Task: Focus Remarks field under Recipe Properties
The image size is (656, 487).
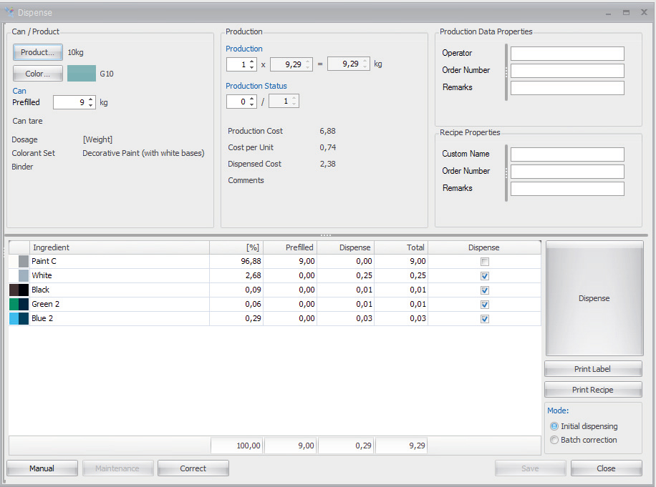Action: click(567, 188)
